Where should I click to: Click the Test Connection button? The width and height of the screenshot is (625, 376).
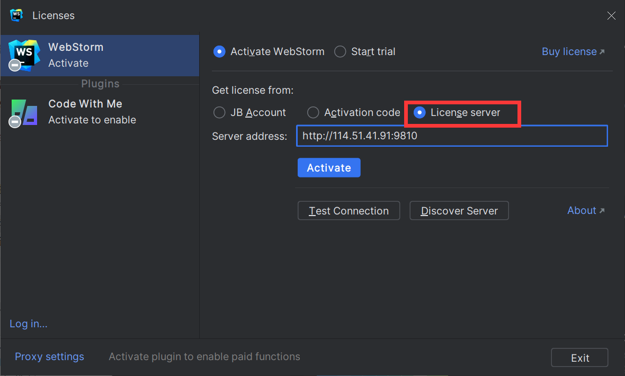(349, 211)
